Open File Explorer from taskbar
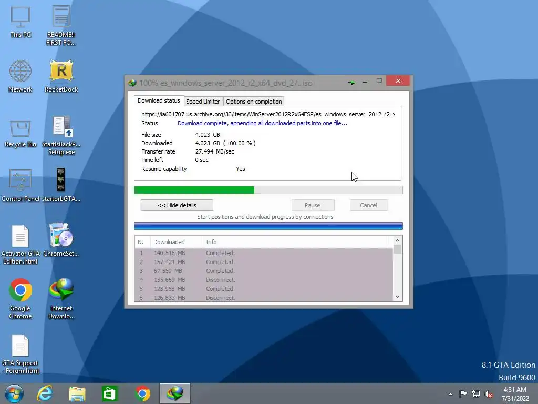 (x=77, y=393)
